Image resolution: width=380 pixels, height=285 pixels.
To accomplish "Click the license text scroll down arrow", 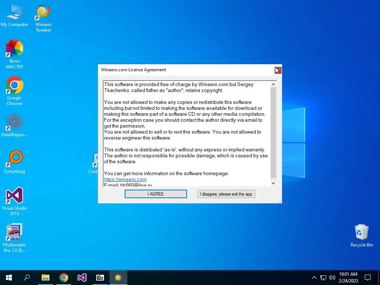I will point(273,183).
